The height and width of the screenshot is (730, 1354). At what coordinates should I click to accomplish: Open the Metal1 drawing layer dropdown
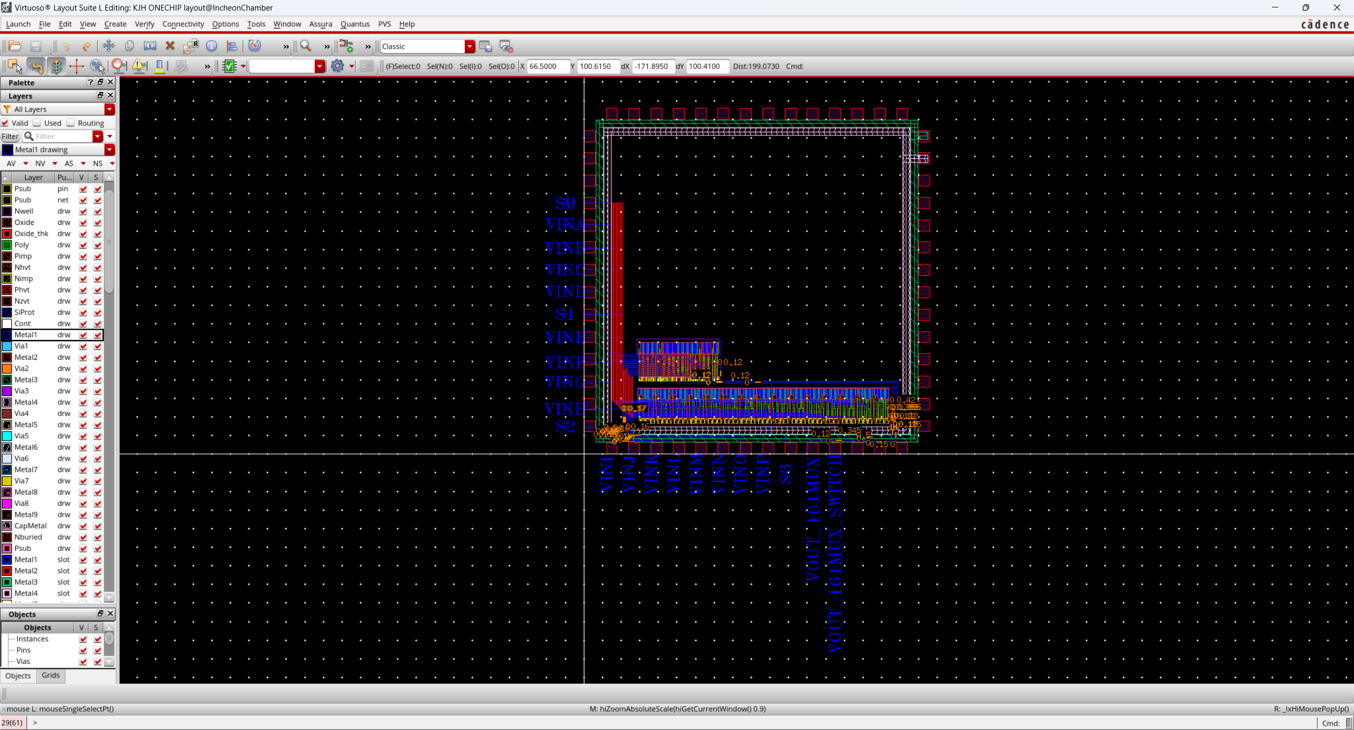click(109, 150)
